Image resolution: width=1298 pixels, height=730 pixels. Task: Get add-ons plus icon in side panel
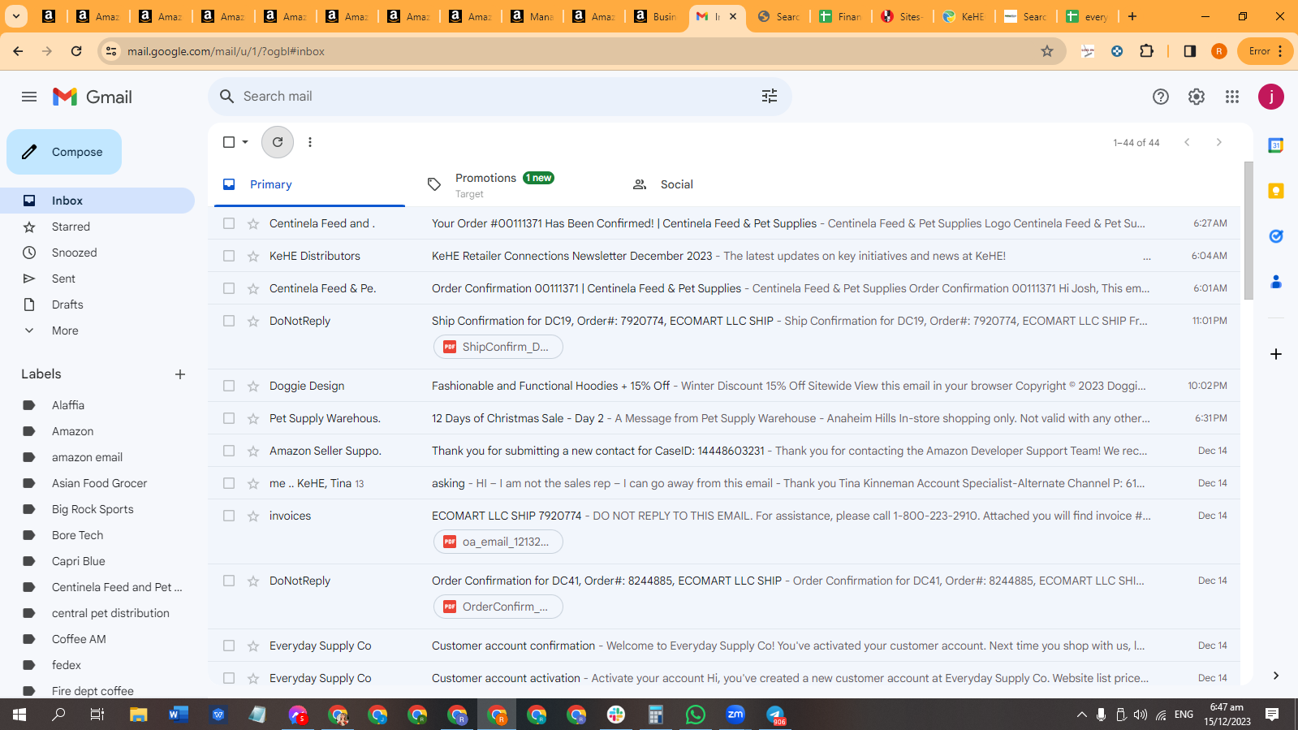pyautogui.click(x=1276, y=354)
